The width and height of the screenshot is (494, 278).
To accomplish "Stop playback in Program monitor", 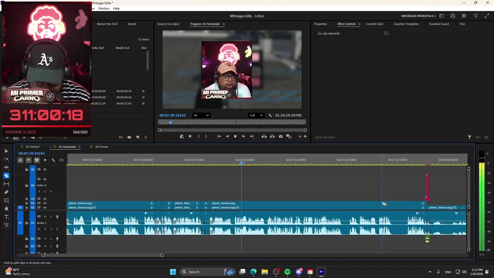I will point(235,136).
